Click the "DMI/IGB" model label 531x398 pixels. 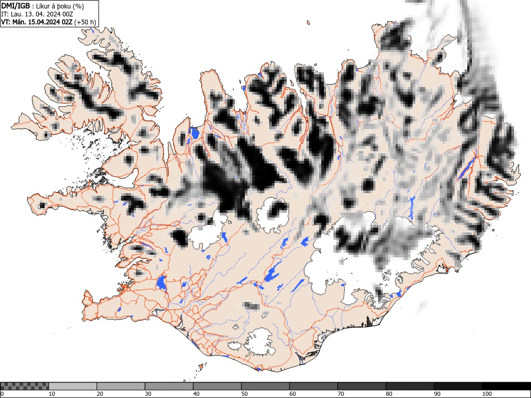(x=15, y=6)
